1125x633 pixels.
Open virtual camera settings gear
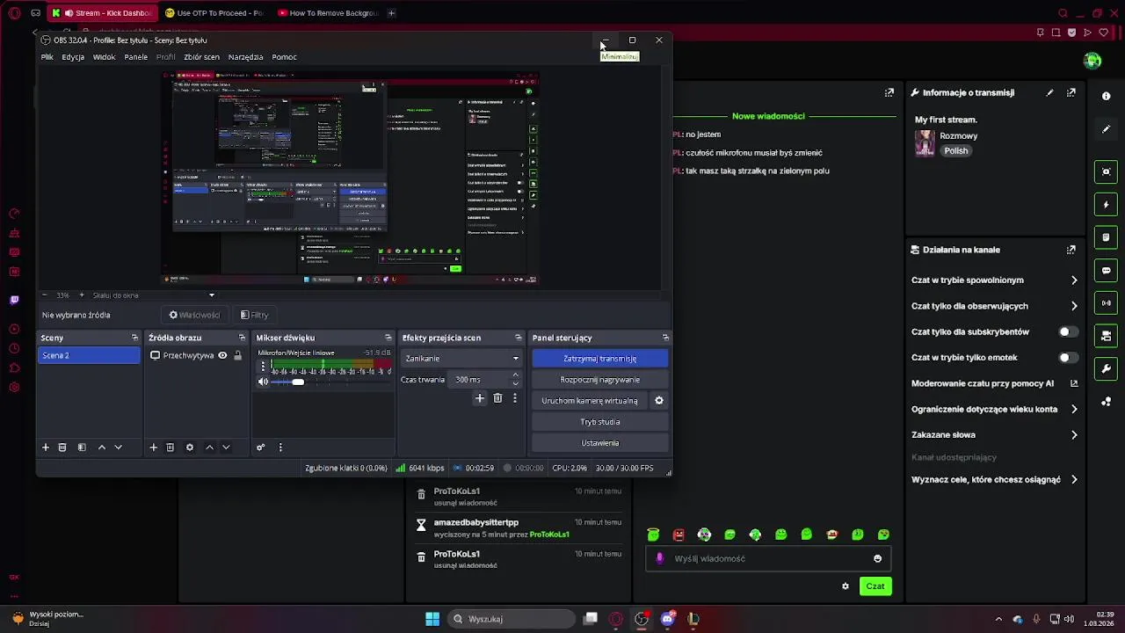click(x=659, y=401)
